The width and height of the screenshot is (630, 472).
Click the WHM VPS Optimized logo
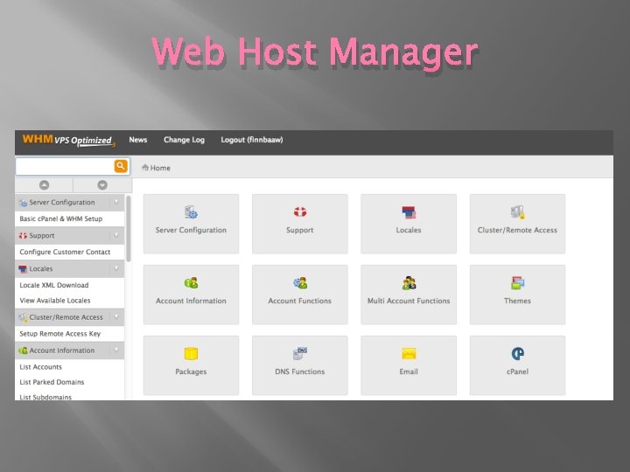pyautogui.click(x=68, y=140)
